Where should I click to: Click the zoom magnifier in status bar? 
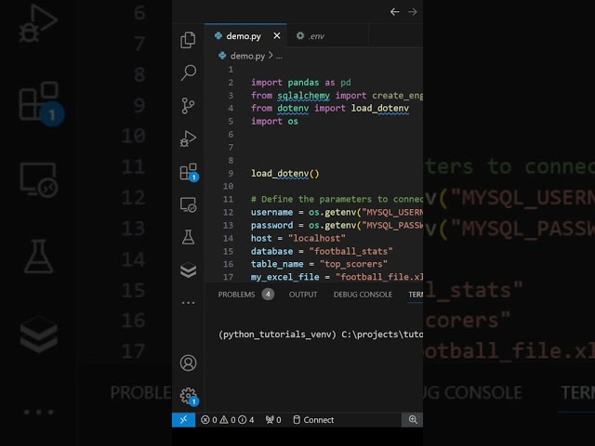tap(413, 420)
